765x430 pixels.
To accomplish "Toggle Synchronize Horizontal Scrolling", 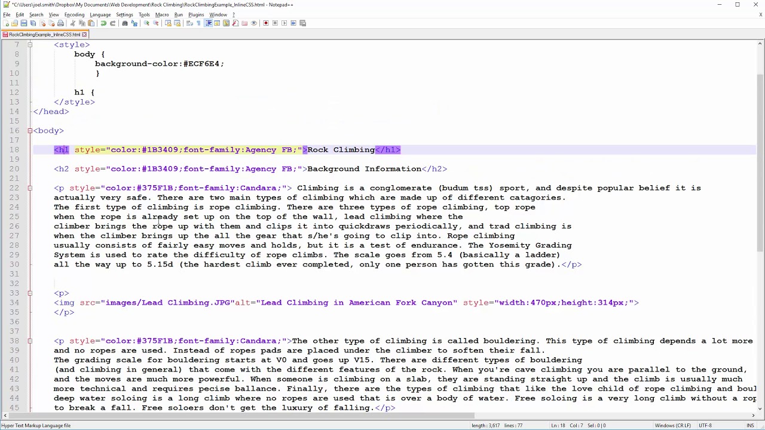I will [x=178, y=23].
